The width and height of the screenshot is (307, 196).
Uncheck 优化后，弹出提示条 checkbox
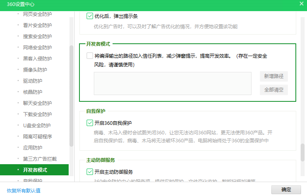click(90, 16)
